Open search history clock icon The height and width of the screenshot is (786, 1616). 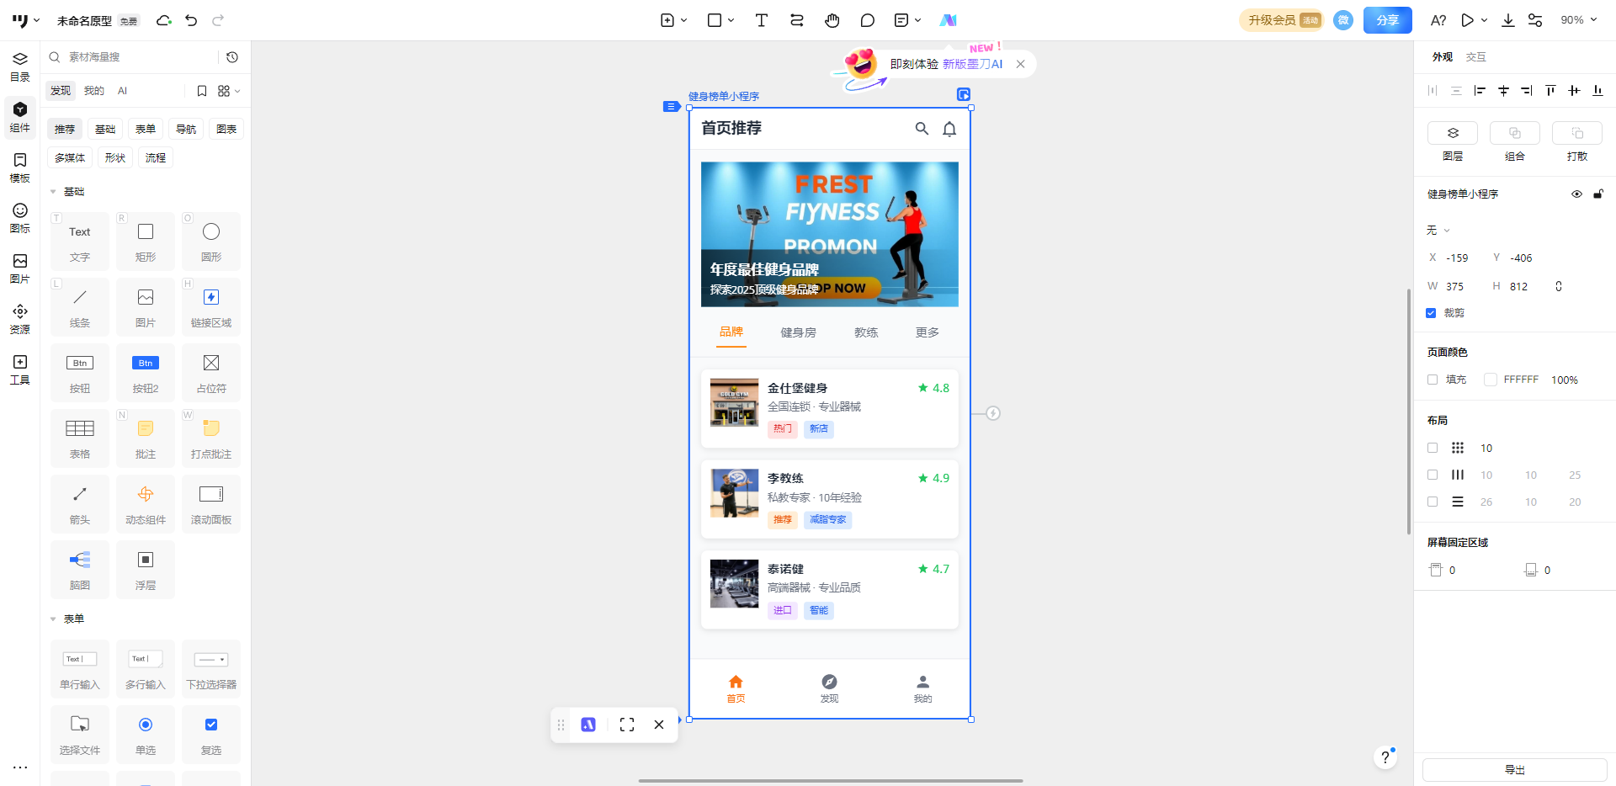(232, 57)
